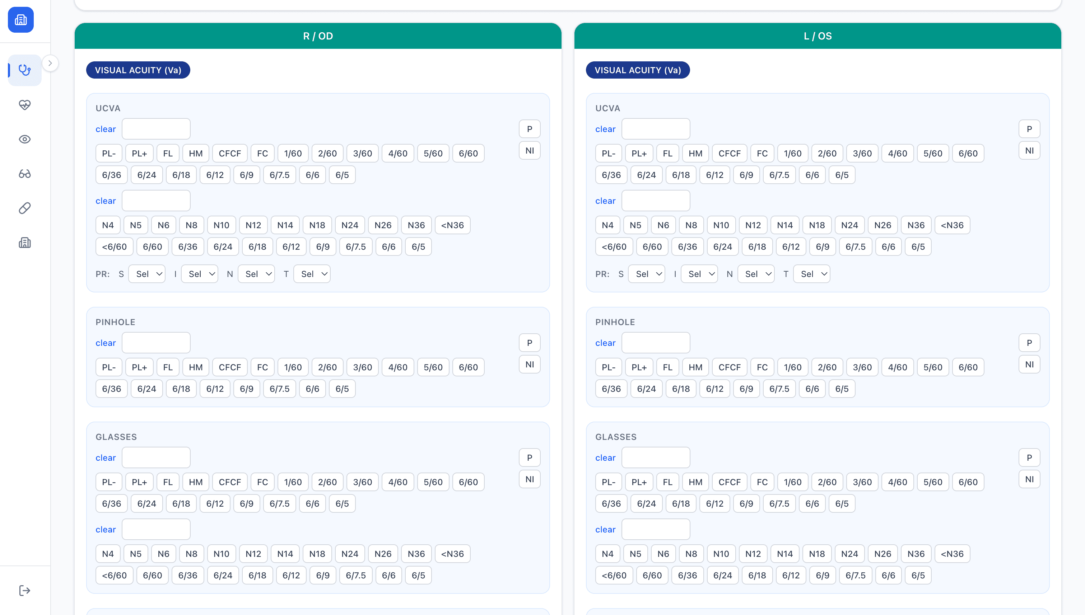The width and height of the screenshot is (1085, 615).
Task: Toggle NI button in R/OD PINHOLE
Action: point(530,365)
